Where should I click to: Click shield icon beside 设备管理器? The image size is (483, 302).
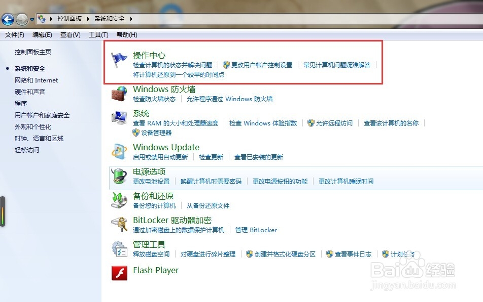(136, 133)
